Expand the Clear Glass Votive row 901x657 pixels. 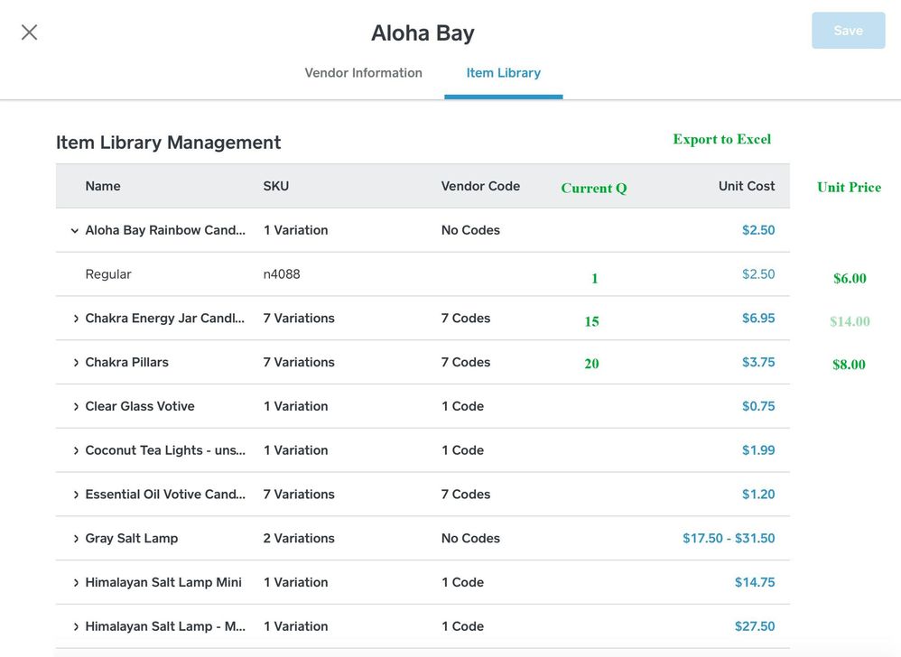coord(76,407)
